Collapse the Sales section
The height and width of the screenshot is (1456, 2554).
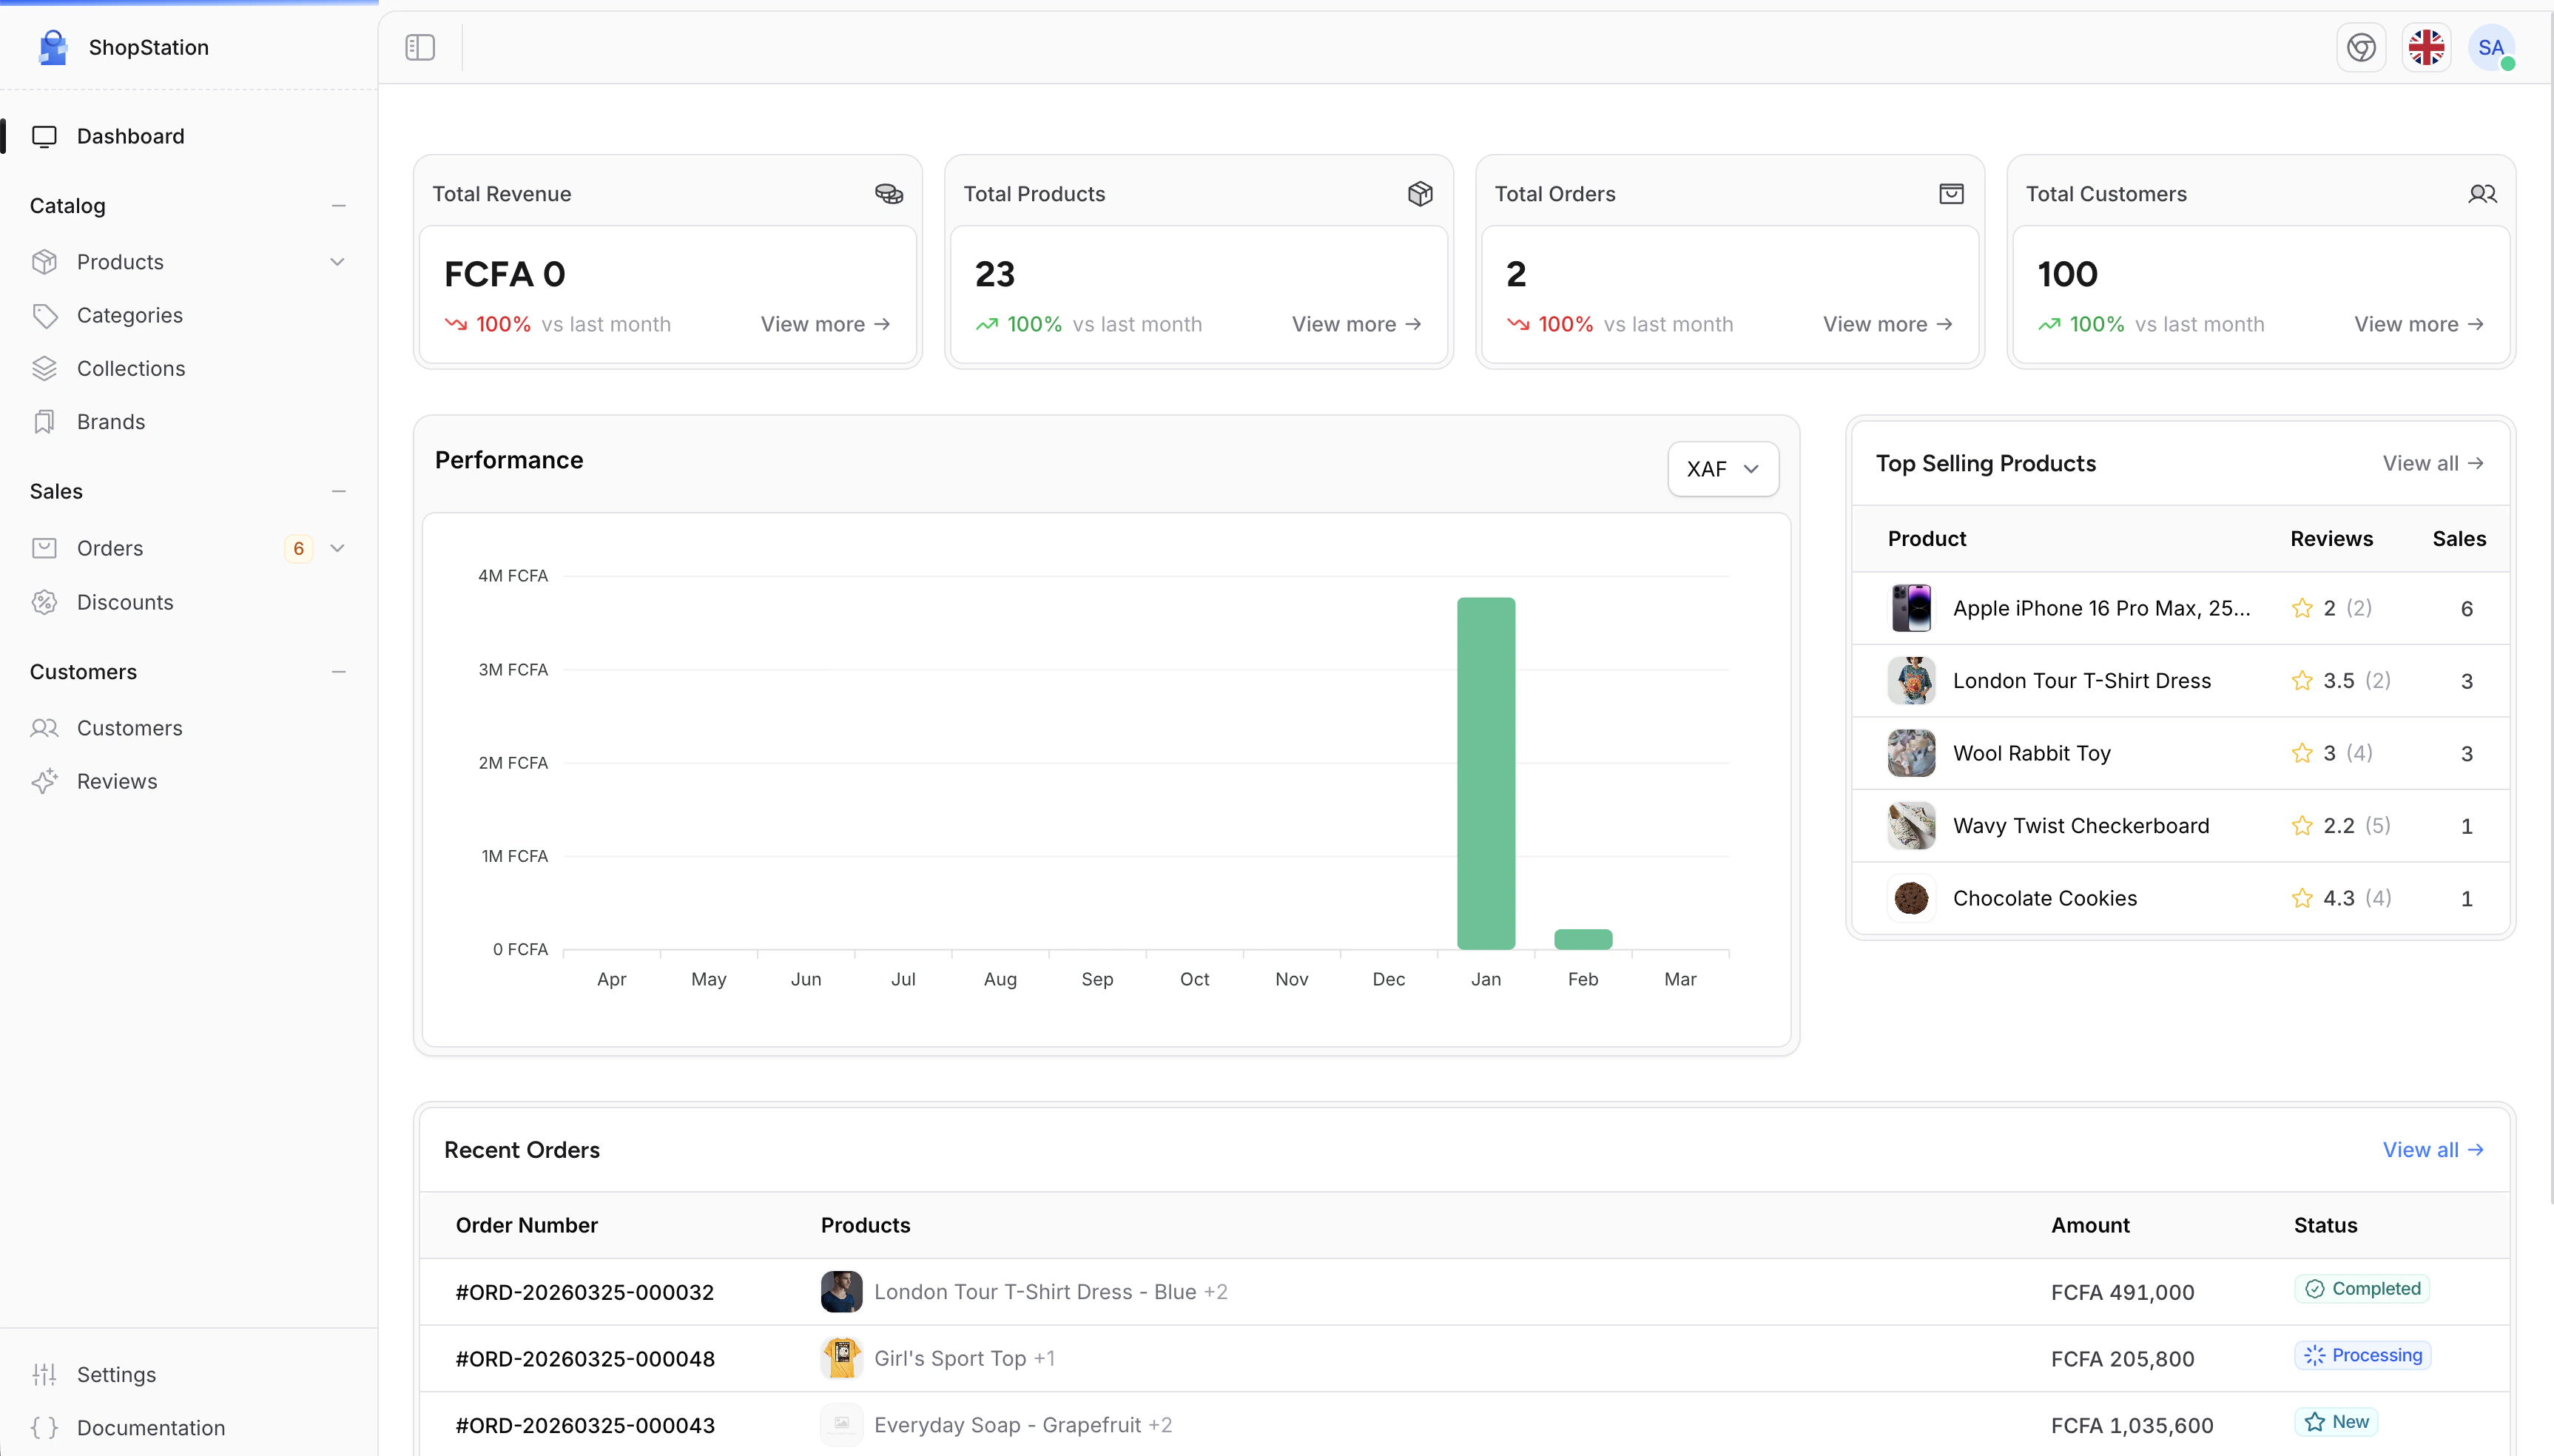pos(338,490)
